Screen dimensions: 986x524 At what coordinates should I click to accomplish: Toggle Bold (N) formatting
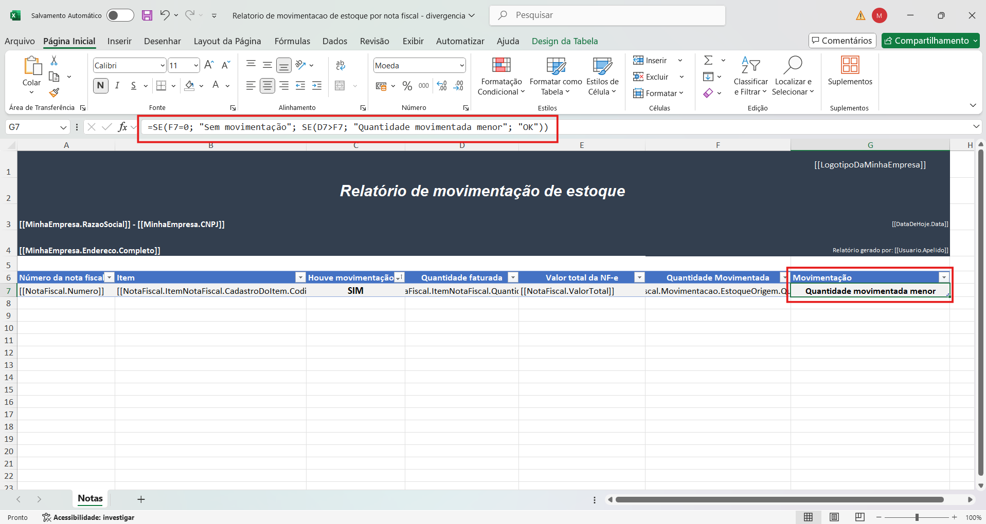(101, 86)
